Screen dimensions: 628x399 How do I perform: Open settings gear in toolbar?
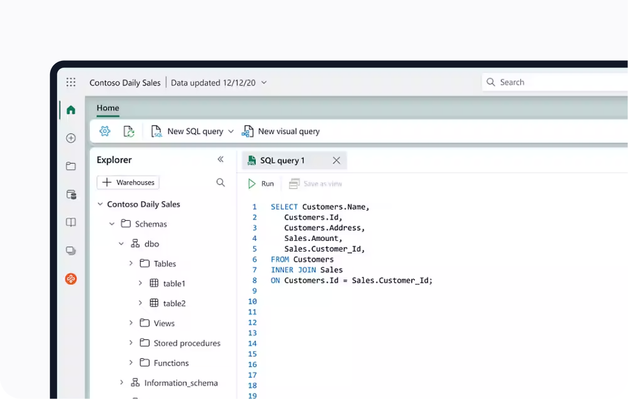click(105, 131)
